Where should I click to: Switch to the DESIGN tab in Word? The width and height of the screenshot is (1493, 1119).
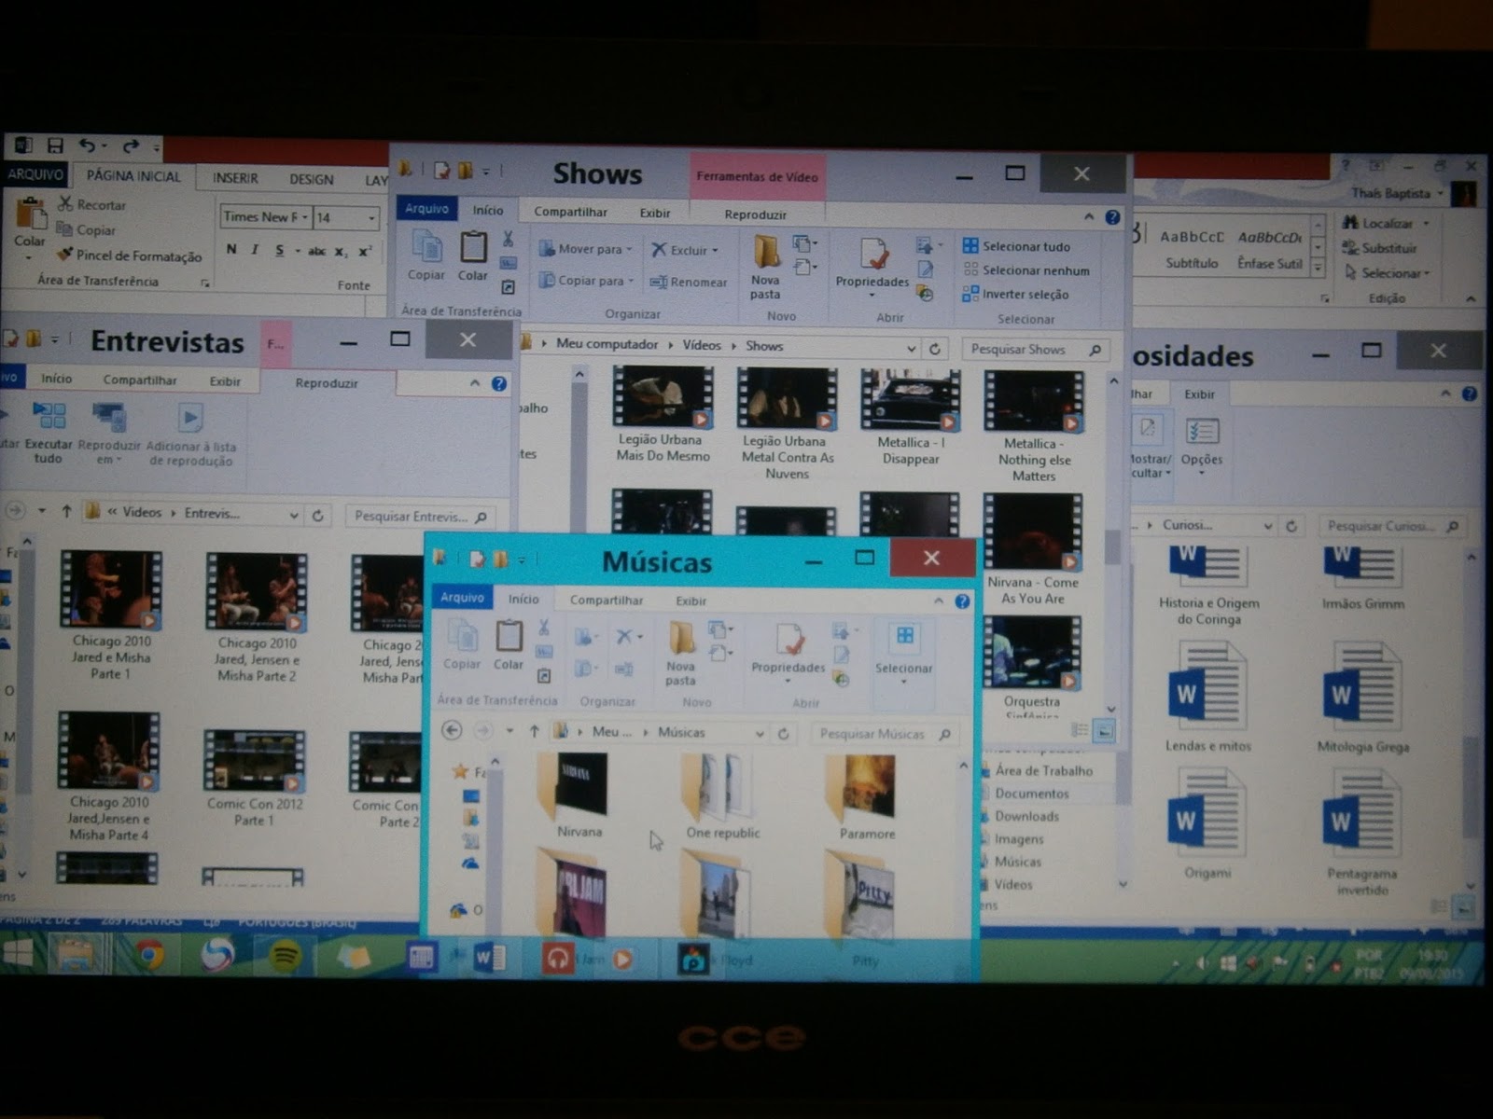[x=312, y=179]
